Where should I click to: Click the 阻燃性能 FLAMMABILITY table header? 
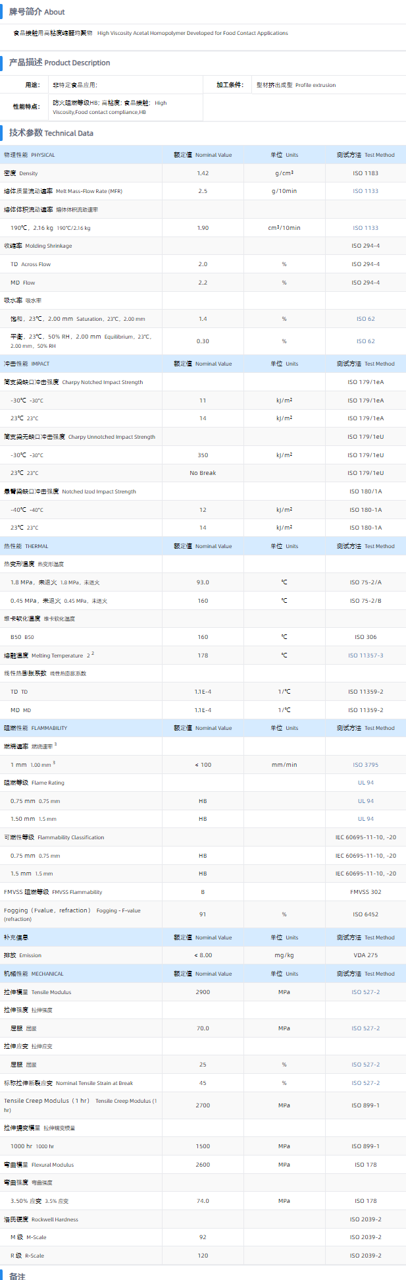click(36, 728)
